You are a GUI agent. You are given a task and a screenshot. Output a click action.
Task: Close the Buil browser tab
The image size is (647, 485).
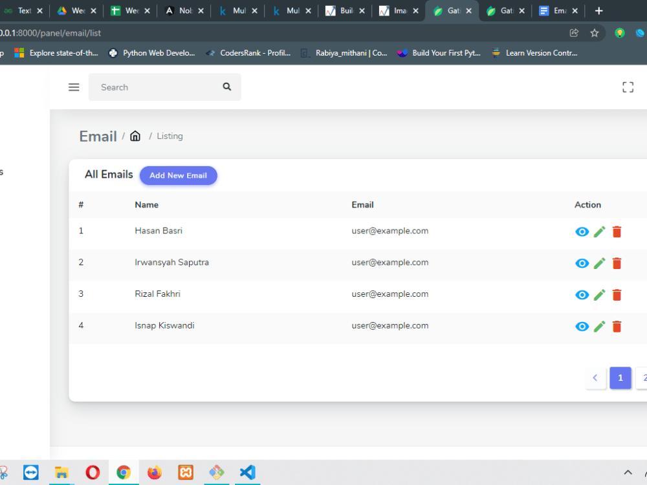362,11
